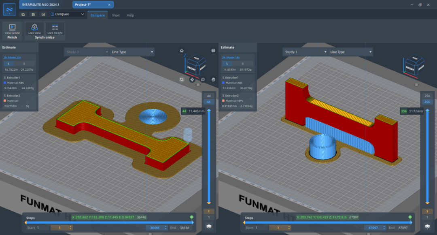Toggle the selection cursor icon in the left viewport
Viewport: 437px width, 235px height.
pos(182,80)
